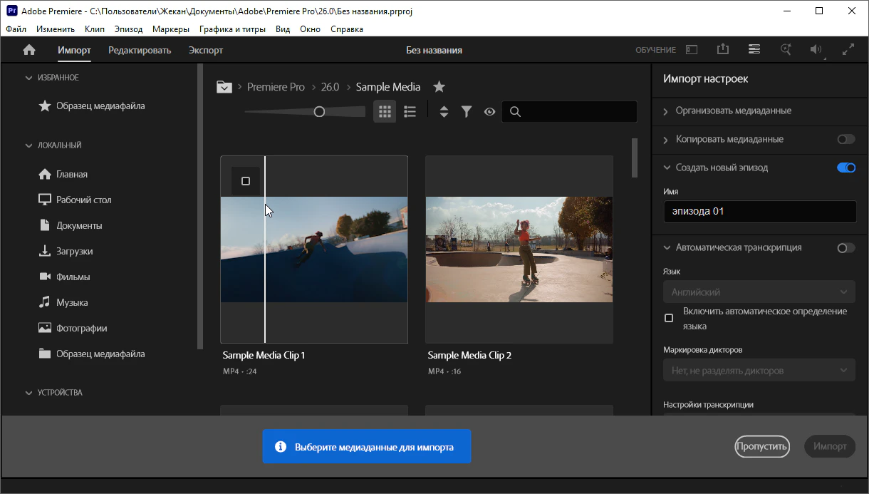
Task: Turn off Создать новый эпизод toggle
Action: [845, 168]
